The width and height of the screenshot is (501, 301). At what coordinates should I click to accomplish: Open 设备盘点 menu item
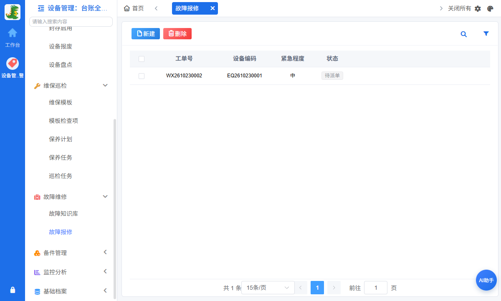(61, 65)
